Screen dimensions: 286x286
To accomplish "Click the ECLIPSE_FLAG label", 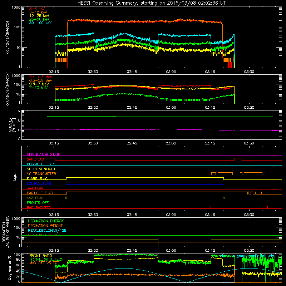I will pyautogui.click(x=39, y=183).
